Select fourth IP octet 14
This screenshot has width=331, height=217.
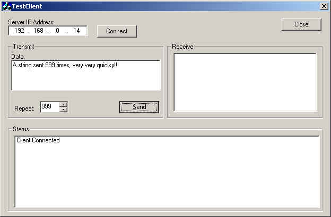point(76,31)
